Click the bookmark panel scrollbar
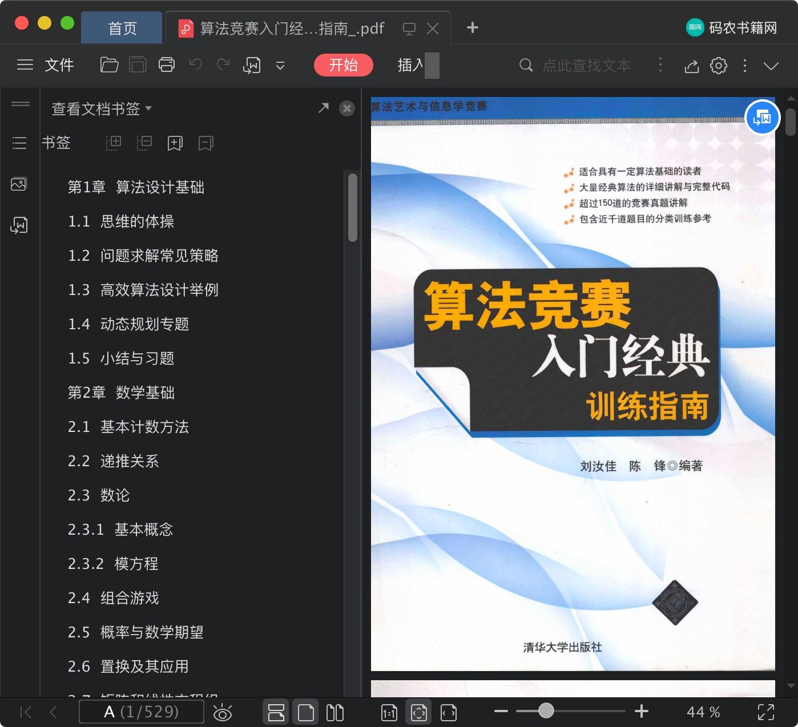The height and width of the screenshot is (727, 798). click(353, 208)
